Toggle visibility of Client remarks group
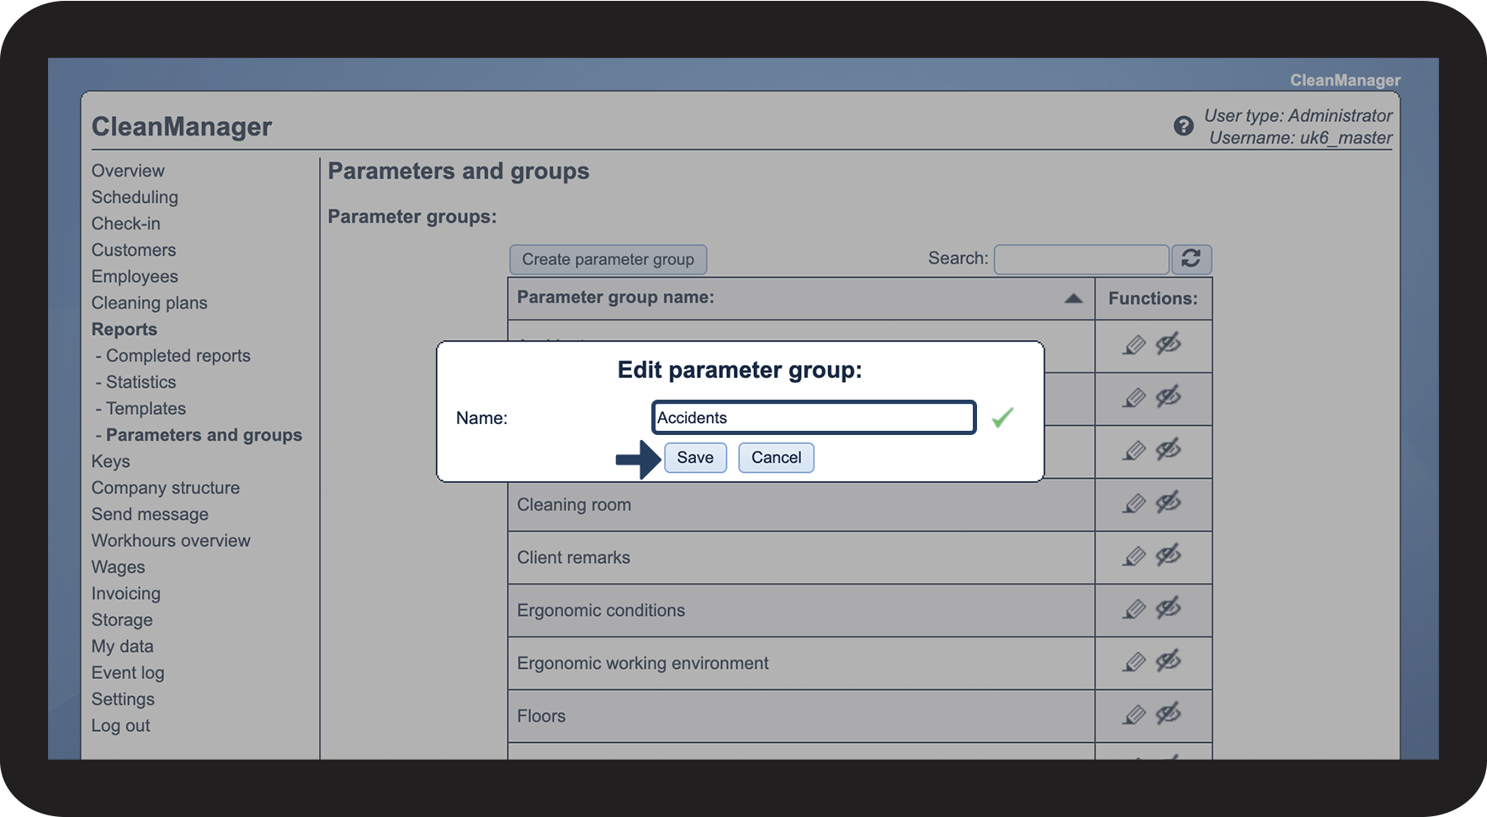The image size is (1487, 817). pos(1168,556)
